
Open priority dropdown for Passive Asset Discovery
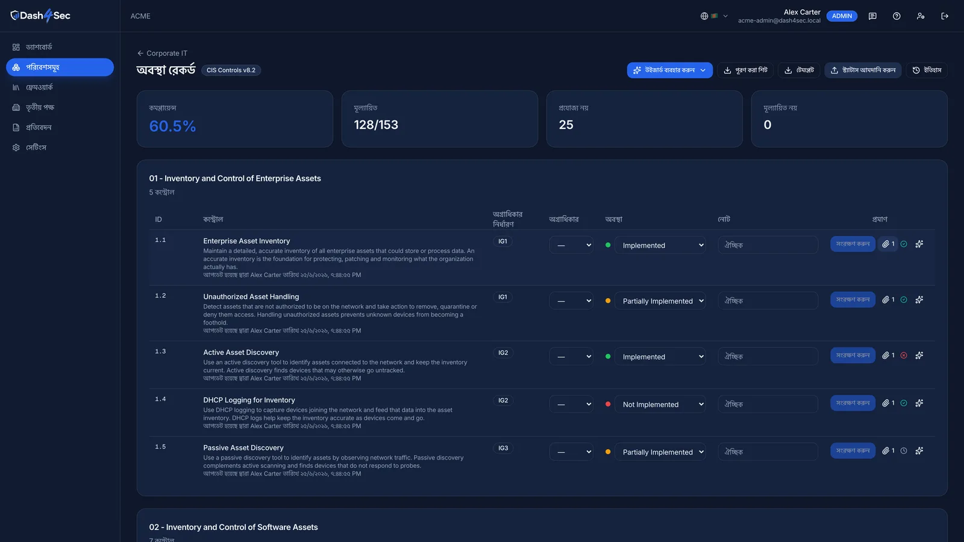(571, 452)
